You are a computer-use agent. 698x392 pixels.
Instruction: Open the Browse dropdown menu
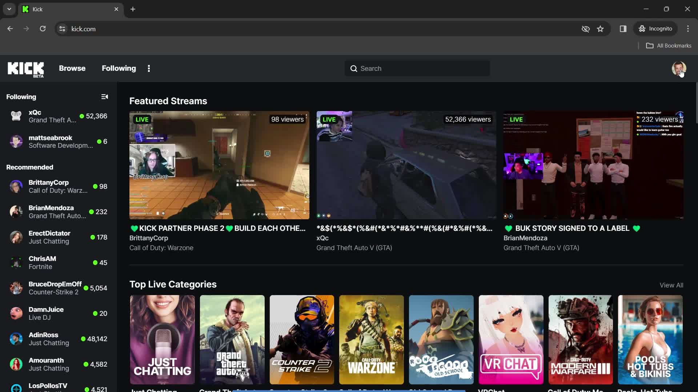72,68
